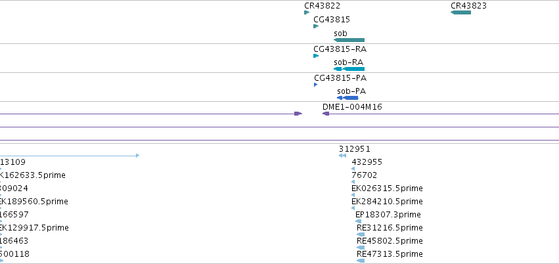
Task: Click the DME1-004M16 label
Action: 352,107
